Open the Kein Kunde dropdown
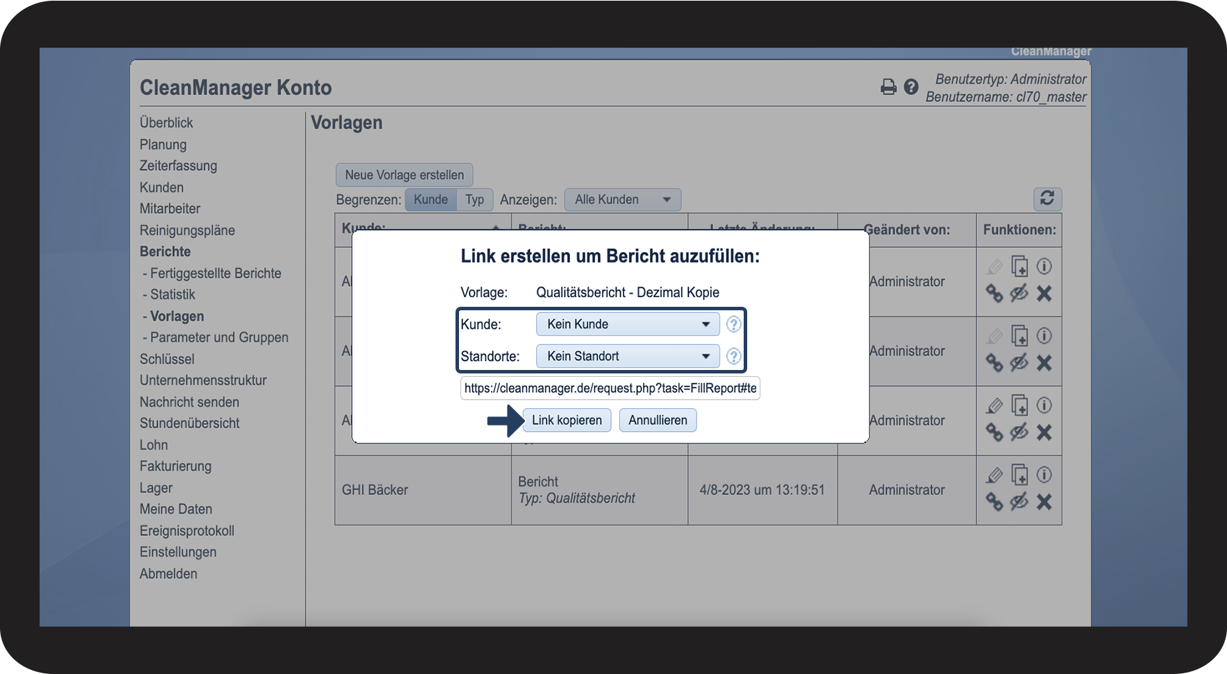The image size is (1227, 674). 628,324
